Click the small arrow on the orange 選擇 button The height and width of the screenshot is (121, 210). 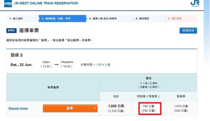tap(95, 109)
